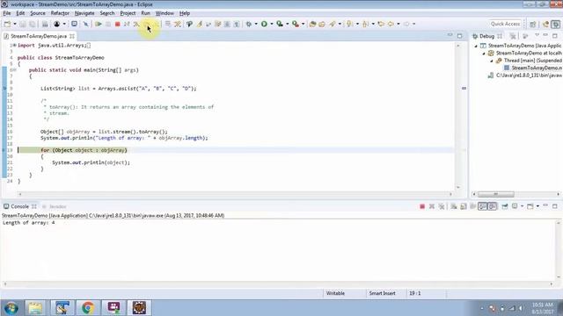This screenshot has width=563, height=316.
Task: Click the Disconnect icon next to Terminate
Action: click(127, 24)
